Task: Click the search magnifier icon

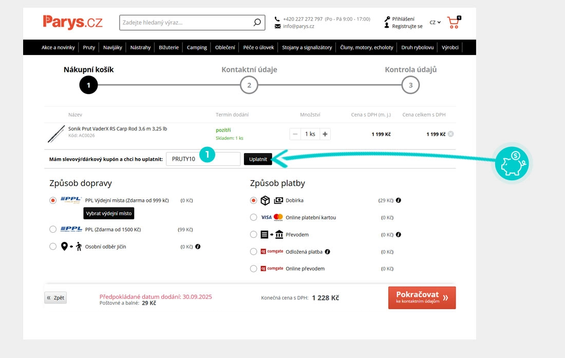Action: click(257, 23)
